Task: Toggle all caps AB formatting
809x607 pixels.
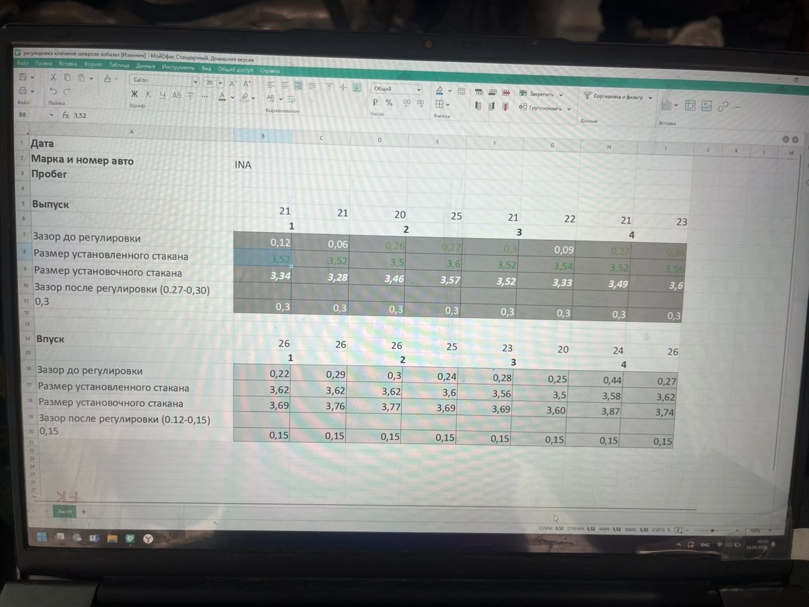Action: [x=177, y=95]
